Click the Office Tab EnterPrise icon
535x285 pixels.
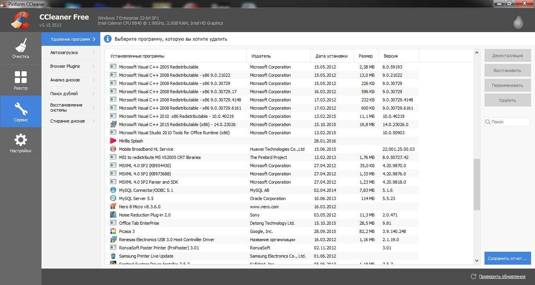113,223
